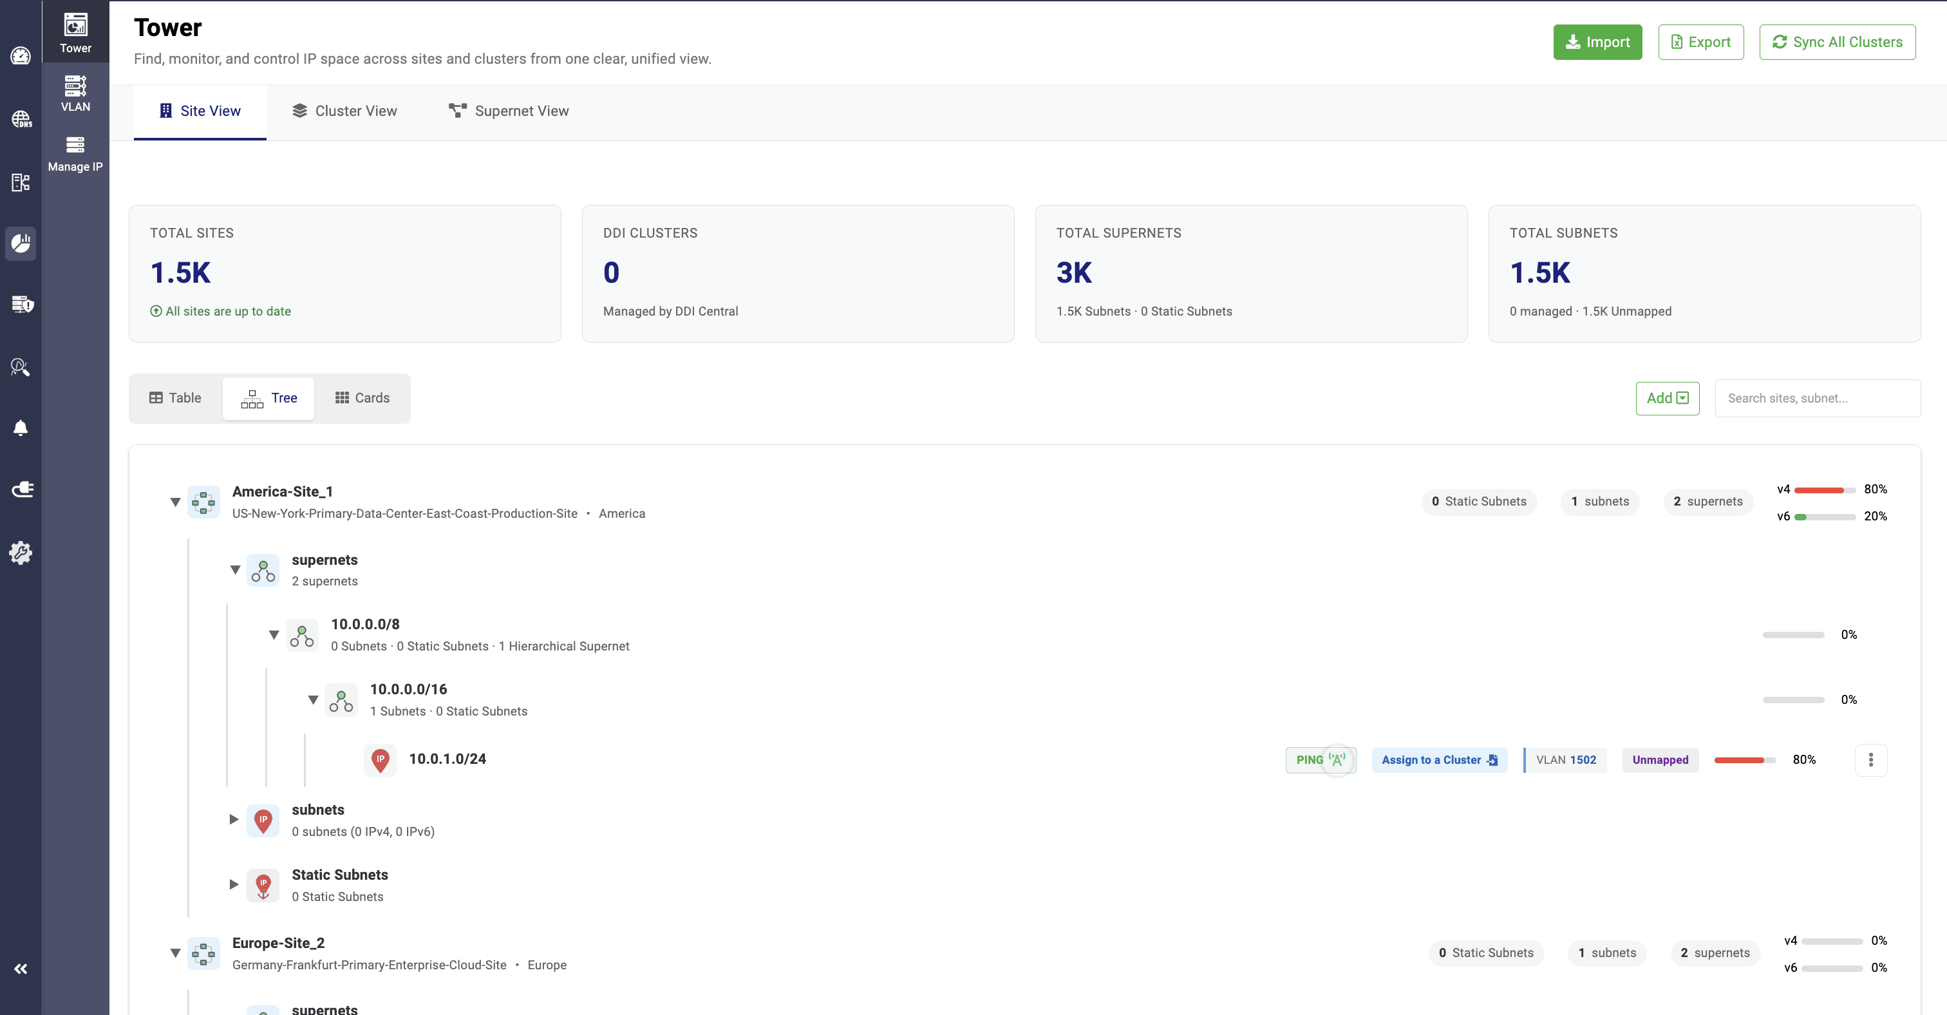The height and width of the screenshot is (1015, 1947).
Task: Open three-dot menu for 10.0.1.0/24
Action: (1870, 759)
